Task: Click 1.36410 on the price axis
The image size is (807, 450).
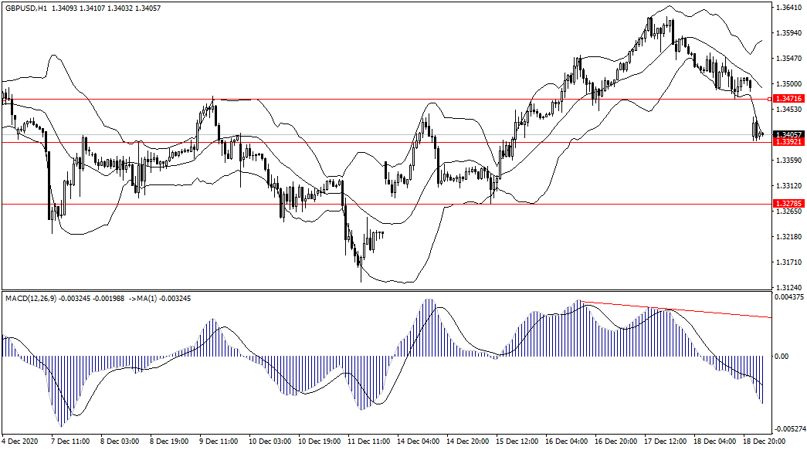Action: pyautogui.click(x=788, y=8)
